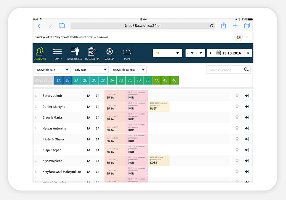Go to previous day
This screenshot has height=200, width=286.
(x=211, y=53)
